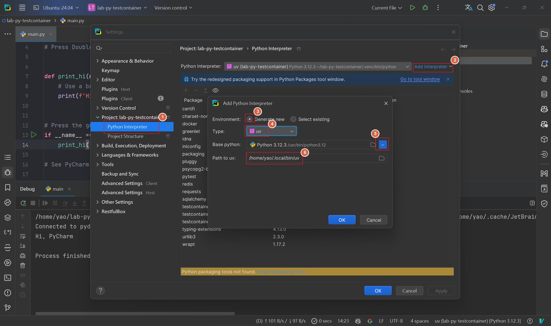The height and width of the screenshot is (326, 551).
Task: Select Project Structure settings page
Action: click(x=125, y=136)
